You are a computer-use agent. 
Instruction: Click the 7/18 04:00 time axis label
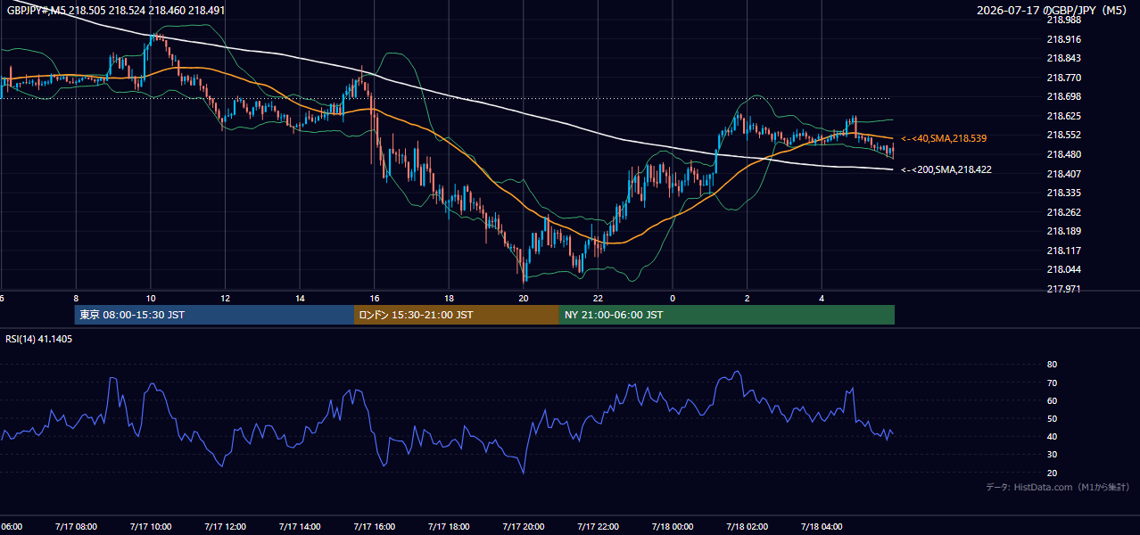[822, 527]
